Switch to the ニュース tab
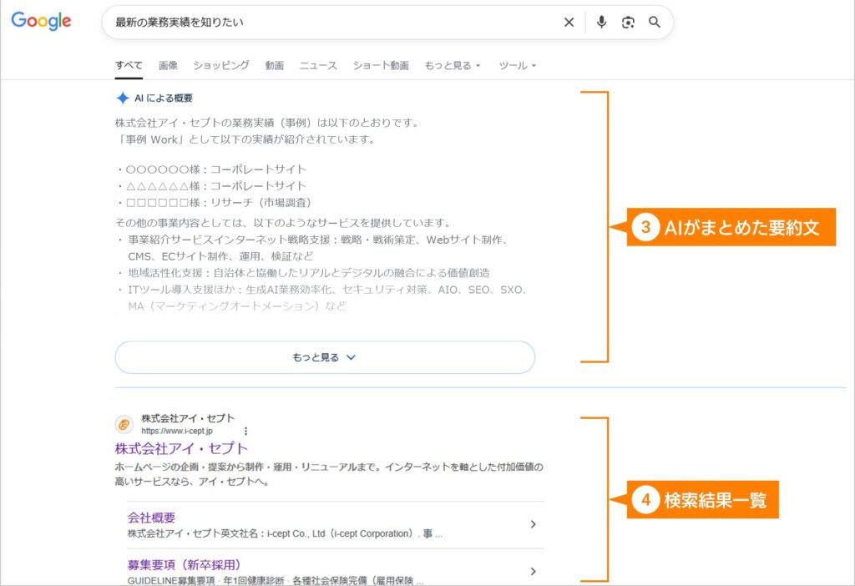 pyautogui.click(x=318, y=63)
